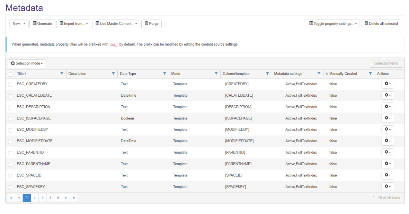Go to the last page arrow
Viewport: 409px width, 214px height.
point(74,198)
